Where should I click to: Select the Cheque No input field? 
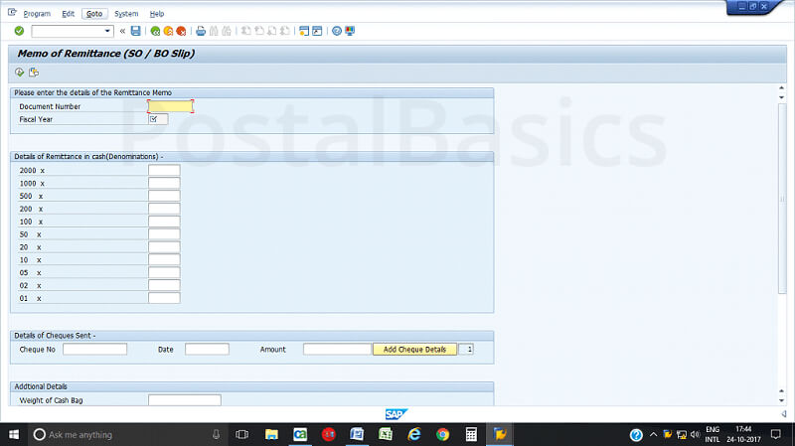tap(95, 350)
